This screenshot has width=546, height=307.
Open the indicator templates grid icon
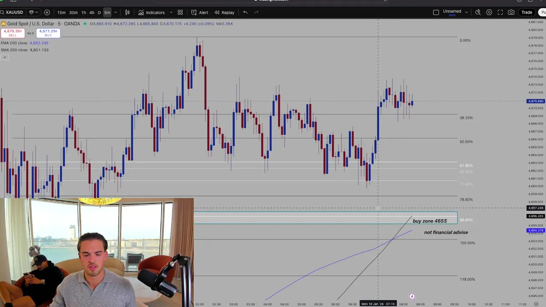[x=180, y=12]
